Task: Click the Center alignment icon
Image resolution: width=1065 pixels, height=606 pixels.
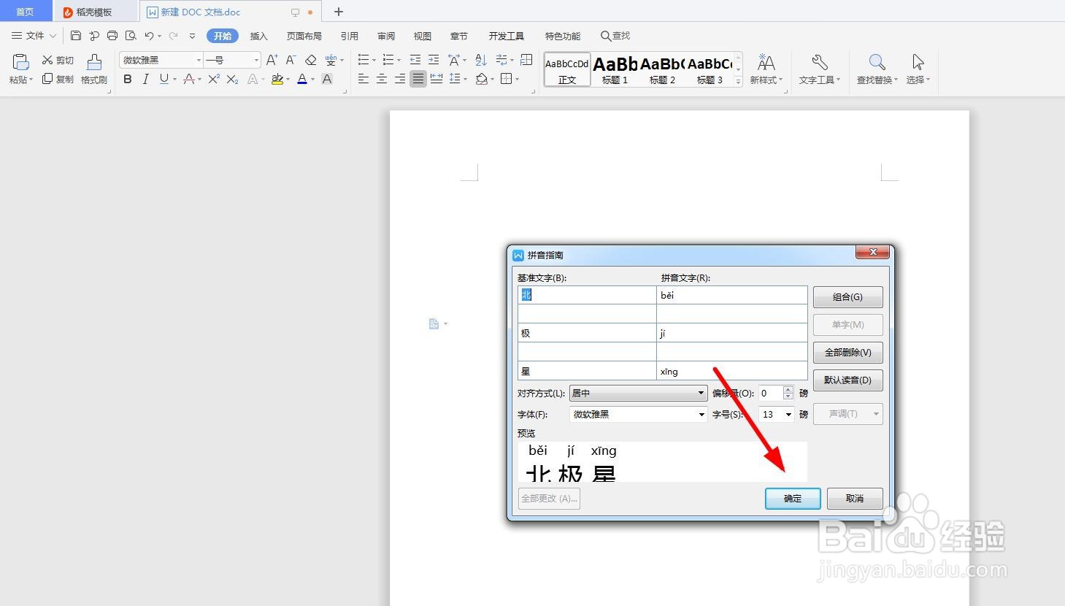Action: [382, 79]
